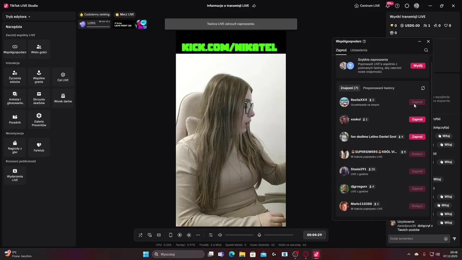
Task: Mute the speaker volume icon
Action: point(220,235)
